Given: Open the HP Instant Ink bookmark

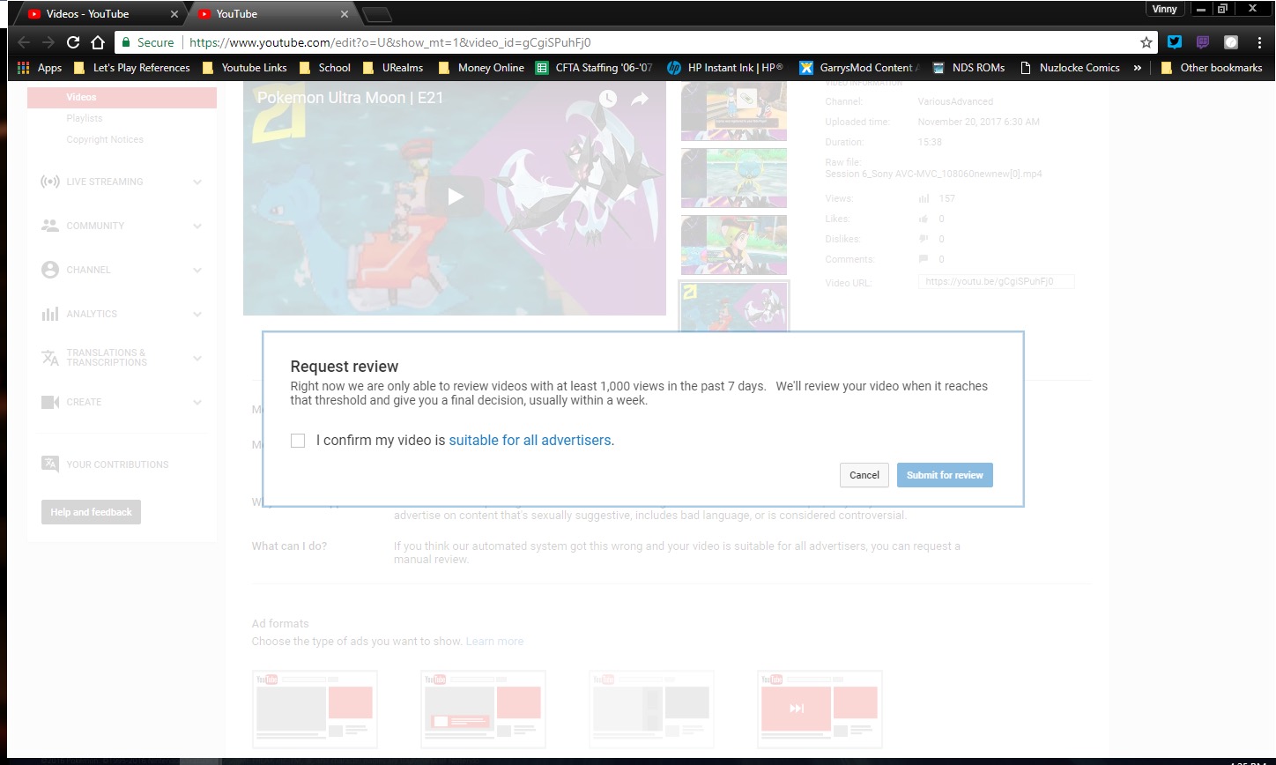Looking at the screenshot, I should tap(725, 68).
